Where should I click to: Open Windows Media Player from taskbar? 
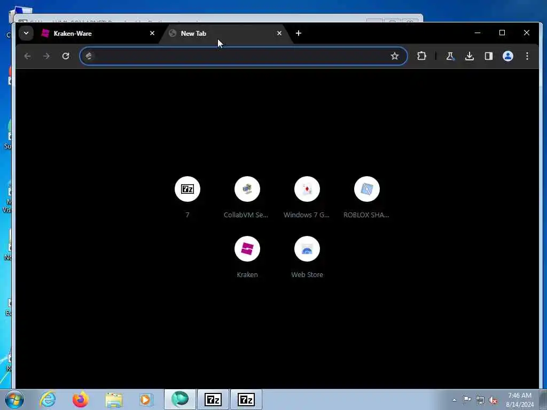coord(146,399)
